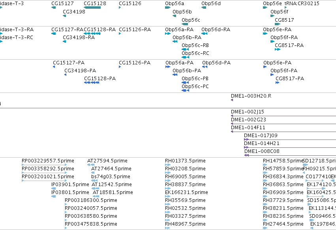Click the IP03801.5prime EST label
The height and width of the screenshot is (230, 336).
click(x=70, y=192)
